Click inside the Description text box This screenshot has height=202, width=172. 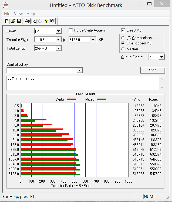coord(81,83)
